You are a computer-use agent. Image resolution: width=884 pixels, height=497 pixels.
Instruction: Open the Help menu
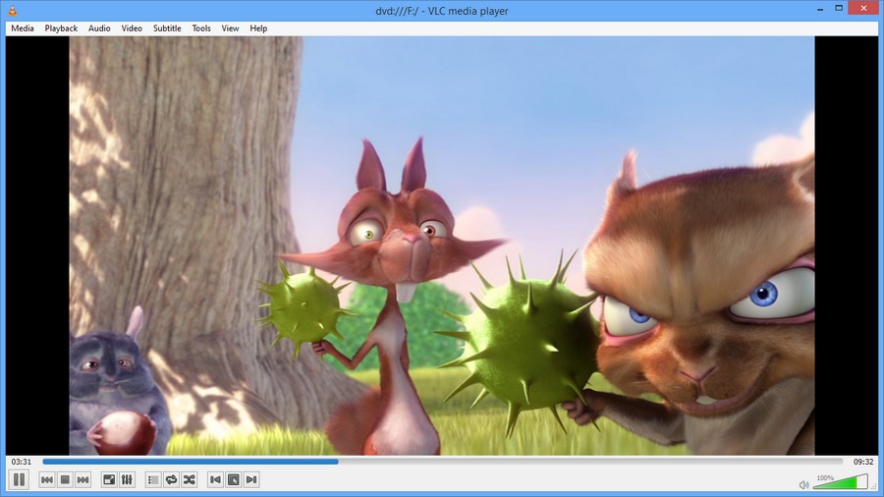pos(258,28)
